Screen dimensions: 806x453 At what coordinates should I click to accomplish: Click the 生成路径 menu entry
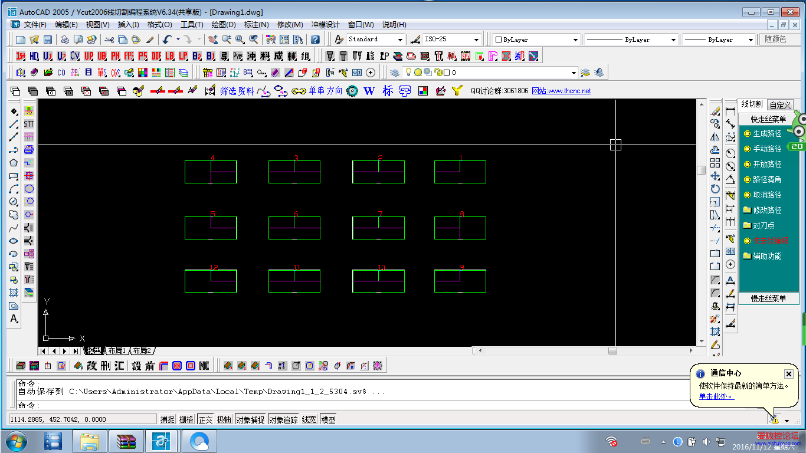(x=767, y=133)
